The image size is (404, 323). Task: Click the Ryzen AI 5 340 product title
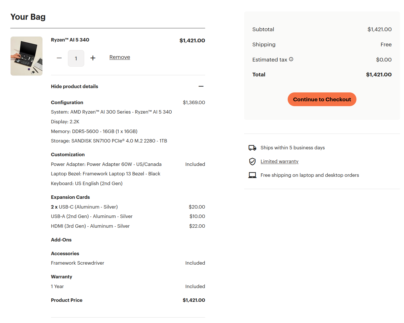[70, 40]
